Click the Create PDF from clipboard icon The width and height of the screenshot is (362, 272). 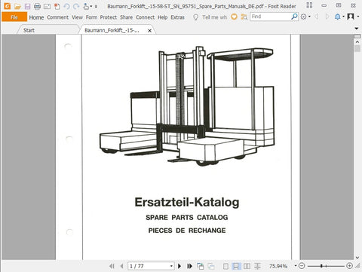[57, 6]
